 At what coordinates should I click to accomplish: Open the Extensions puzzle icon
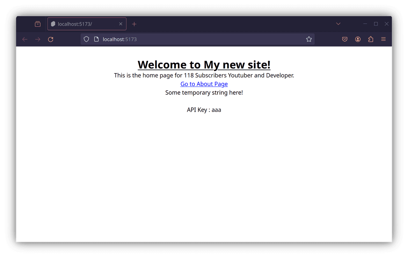[x=370, y=39]
